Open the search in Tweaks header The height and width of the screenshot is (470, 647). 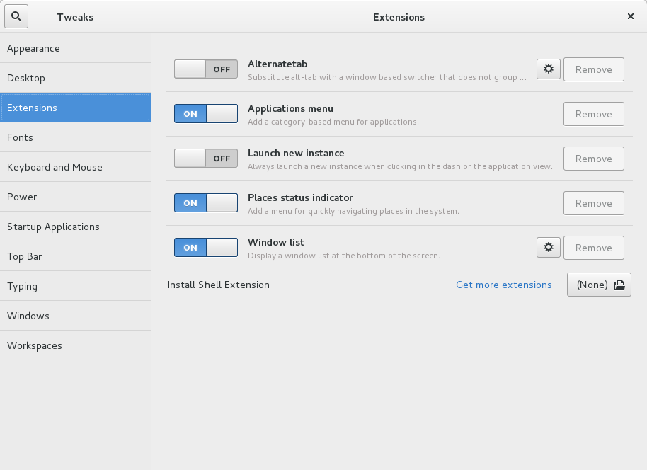click(16, 16)
